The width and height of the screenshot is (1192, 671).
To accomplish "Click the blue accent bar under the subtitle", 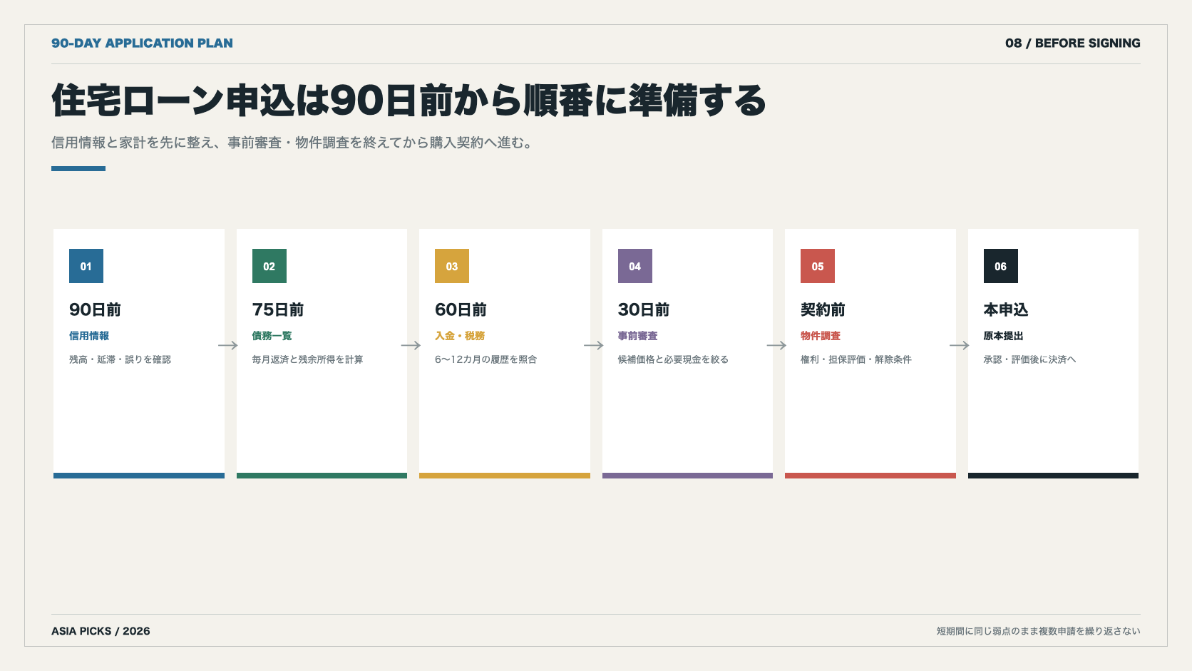I will [78, 169].
